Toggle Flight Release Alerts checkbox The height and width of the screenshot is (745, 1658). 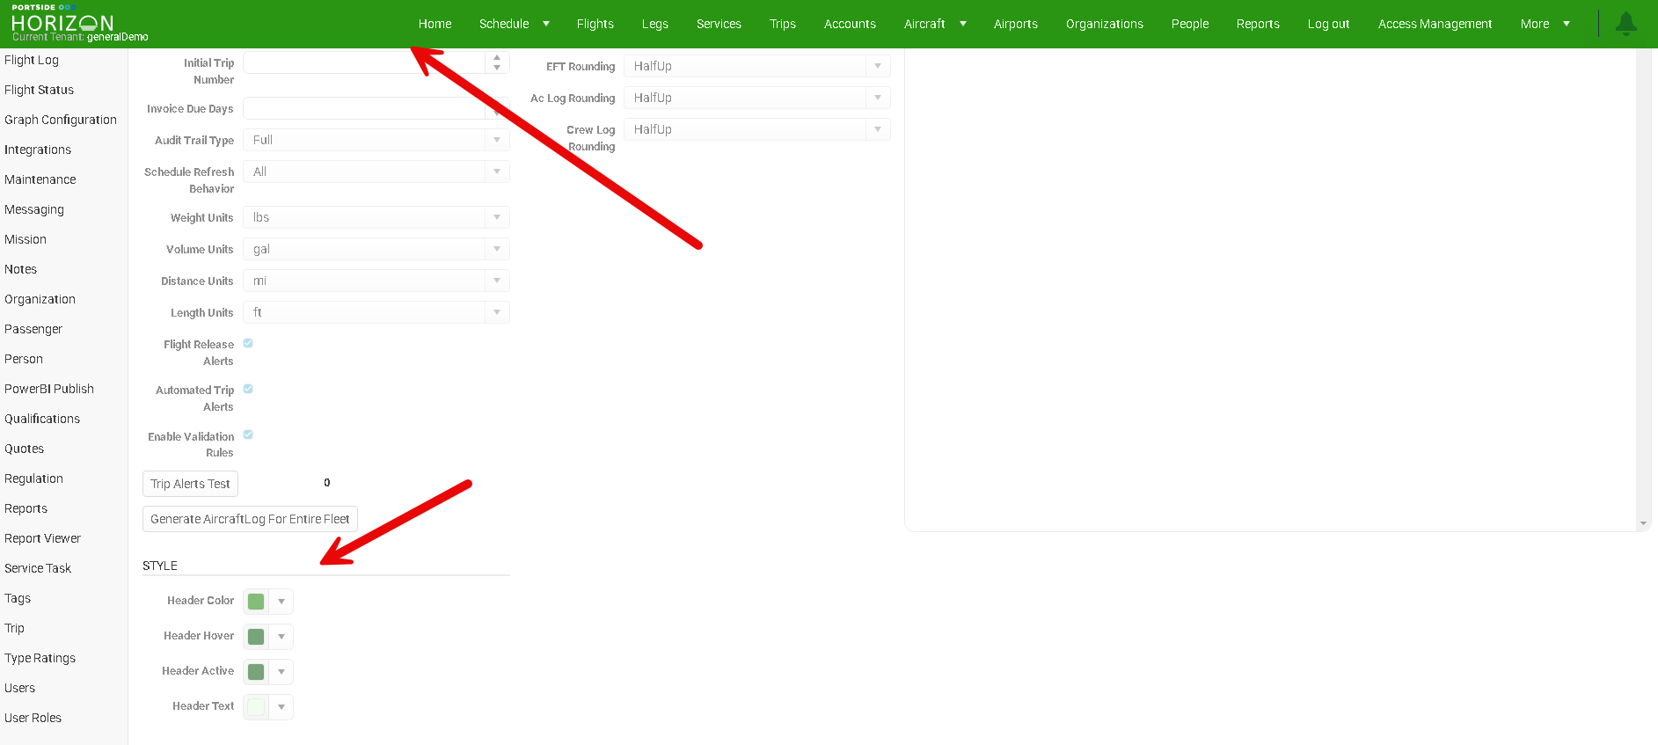pos(248,344)
